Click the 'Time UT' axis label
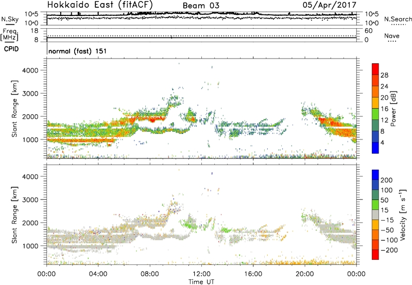Image resolution: width=412 pixels, height=285 pixels. [201, 282]
